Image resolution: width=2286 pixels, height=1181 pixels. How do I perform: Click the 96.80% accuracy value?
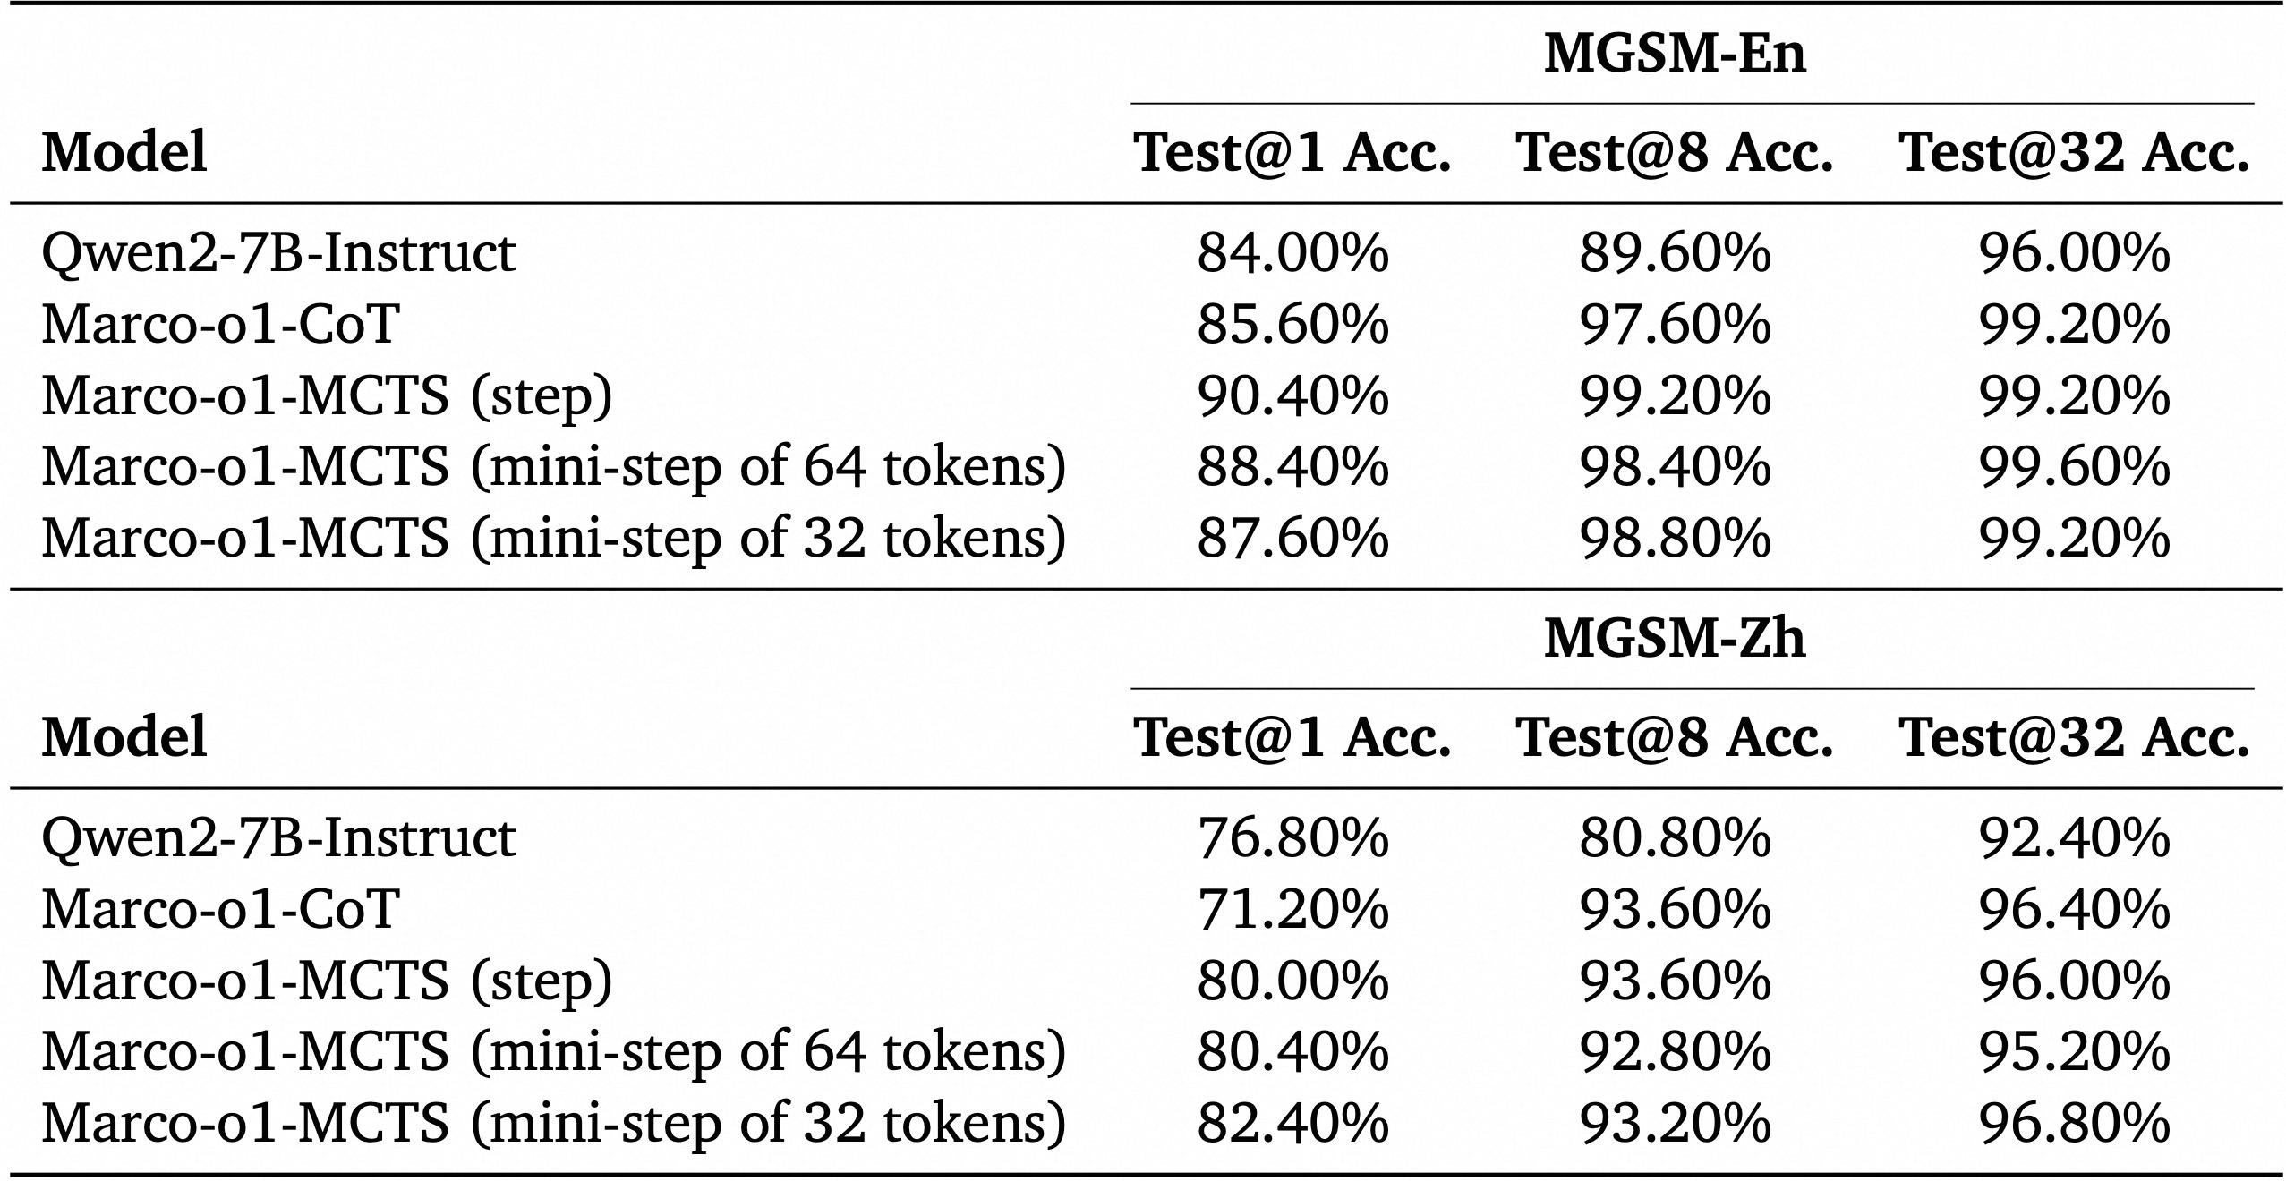pyautogui.click(x=2074, y=1123)
